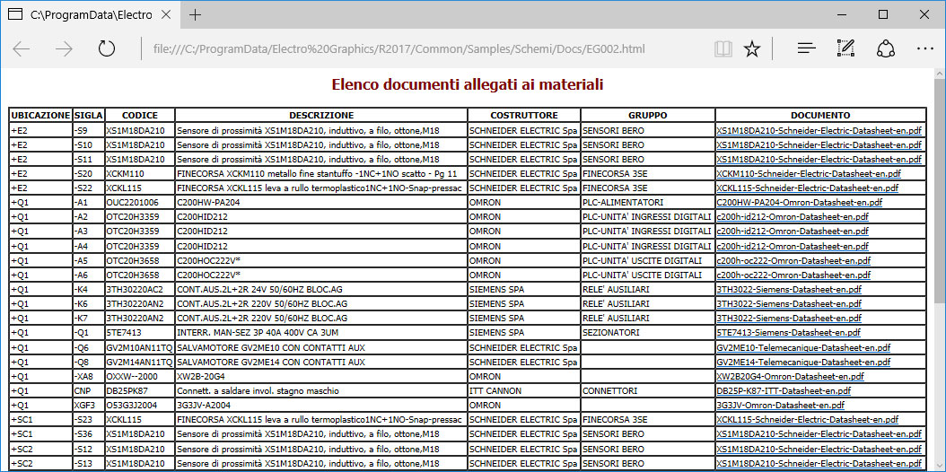Open c200h-oc222 datasheet link for -A5
This screenshot has height=472, width=946.
[x=793, y=260]
